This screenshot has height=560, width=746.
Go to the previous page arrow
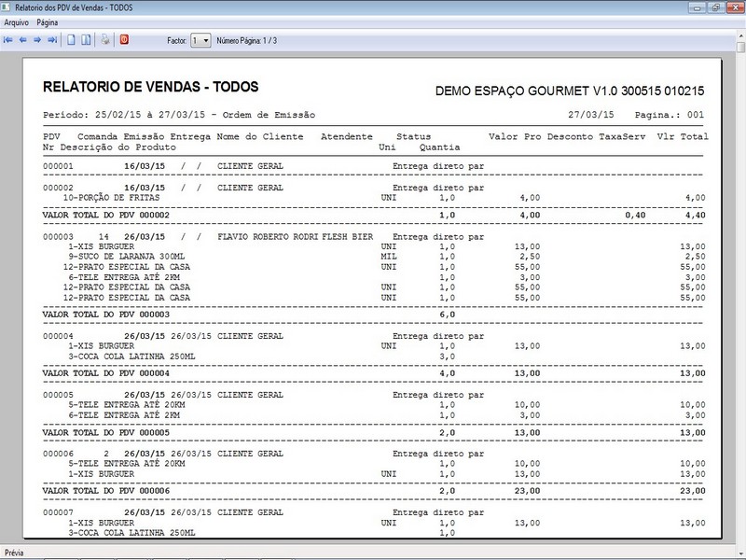[x=22, y=40]
